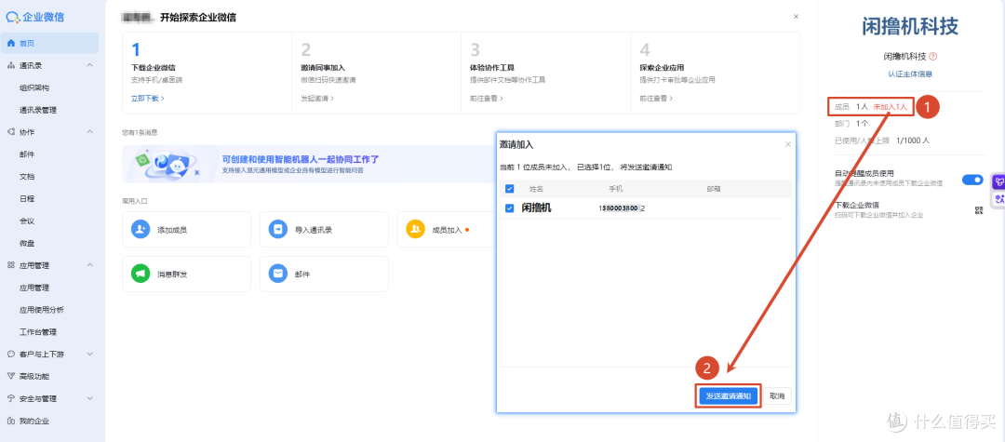The width and height of the screenshot is (1005, 442).
Task: Click the QR code icon for 下载企业微信
Action: 978,209
